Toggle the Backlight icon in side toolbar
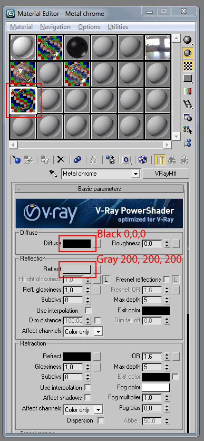This screenshot has height=441, width=204. click(188, 53)
